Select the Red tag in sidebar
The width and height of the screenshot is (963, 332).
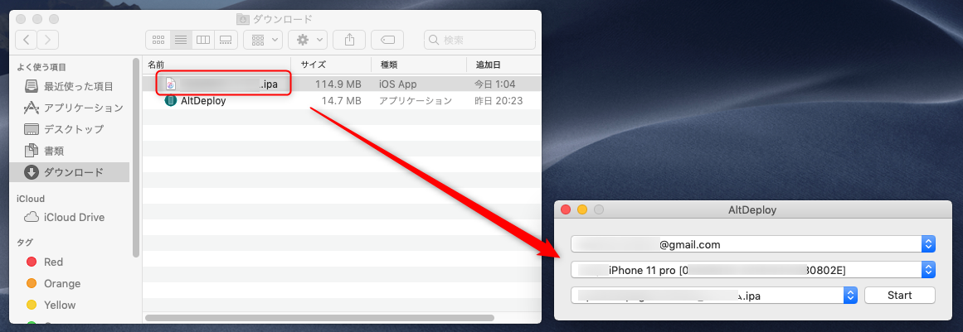pos(70,262)
